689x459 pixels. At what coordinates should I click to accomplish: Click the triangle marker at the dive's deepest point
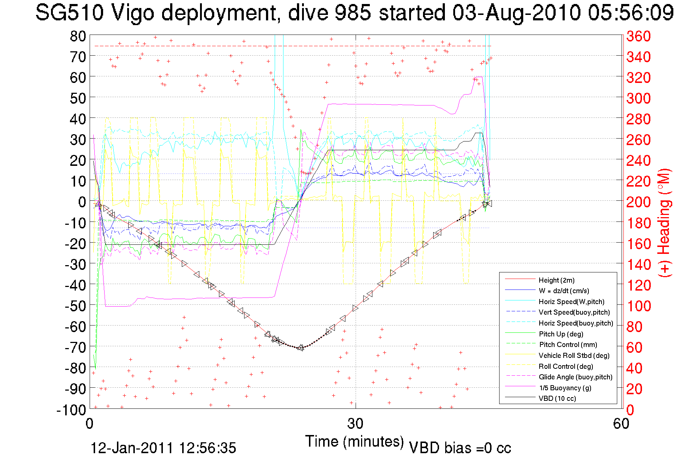click(x=300, y=348)
